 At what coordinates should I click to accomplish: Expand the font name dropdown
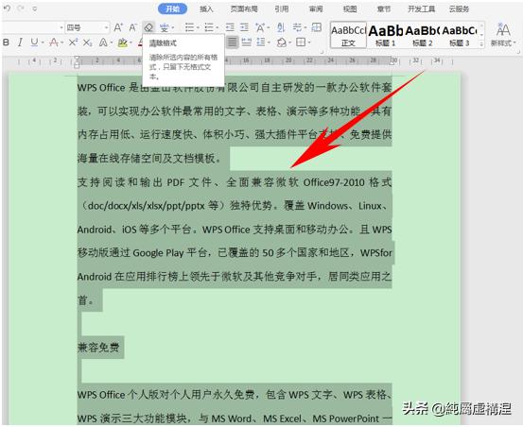coord(61,27)
